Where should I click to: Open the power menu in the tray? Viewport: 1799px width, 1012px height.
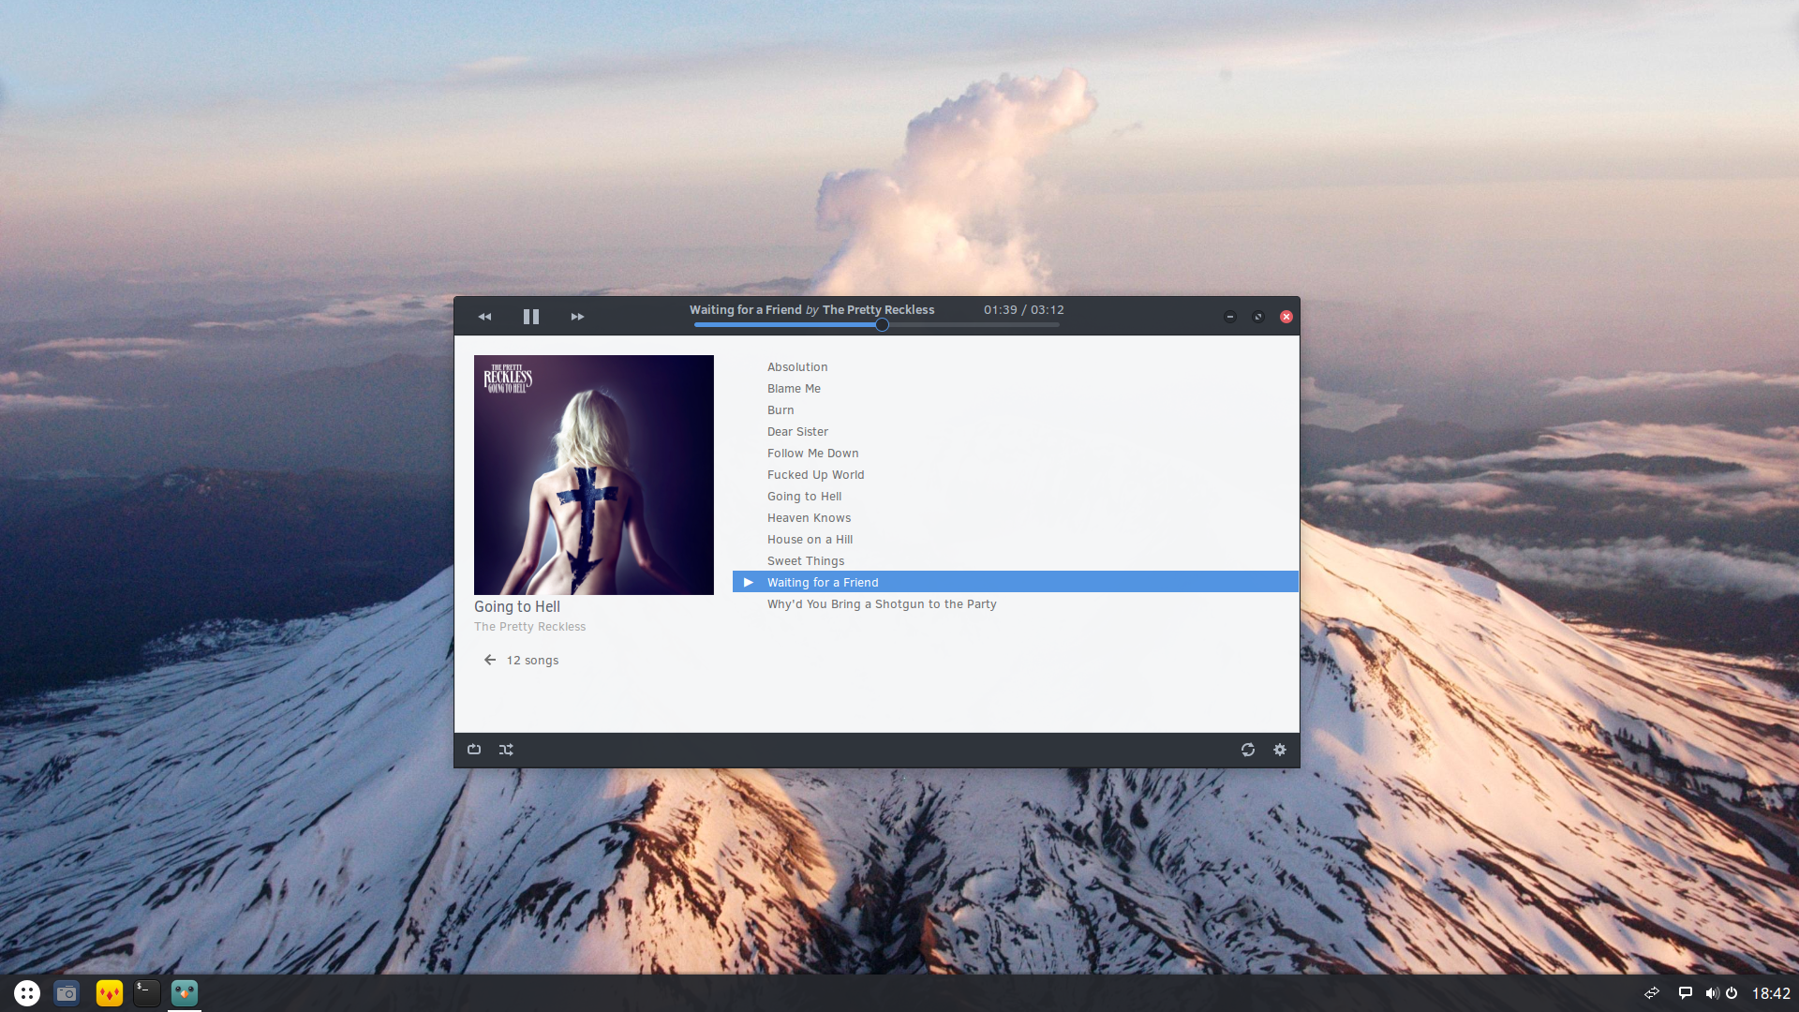click(x=1732, y=993)
